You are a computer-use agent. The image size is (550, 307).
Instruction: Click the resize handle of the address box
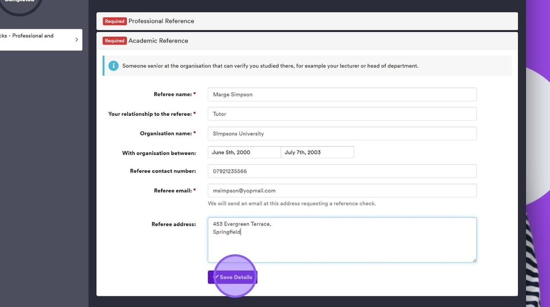pyautogui.click(x=473, y=259)
